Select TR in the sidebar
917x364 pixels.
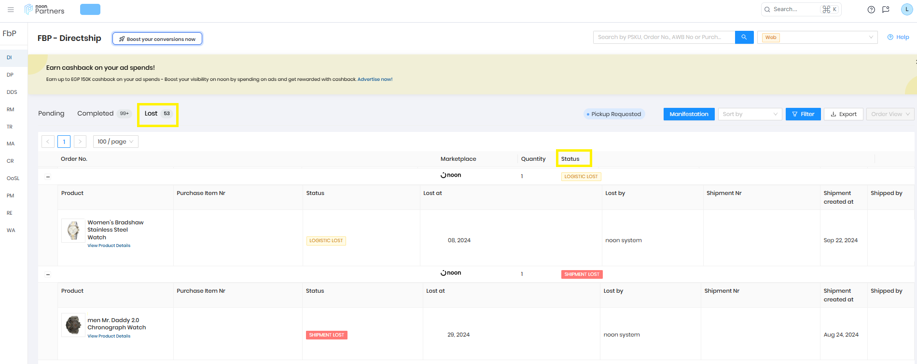(10, 127)
